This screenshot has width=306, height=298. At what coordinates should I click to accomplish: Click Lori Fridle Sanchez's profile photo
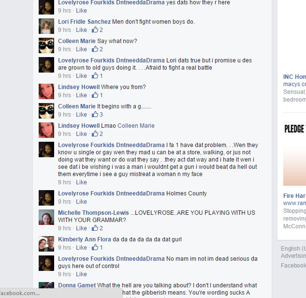point(46,26)
